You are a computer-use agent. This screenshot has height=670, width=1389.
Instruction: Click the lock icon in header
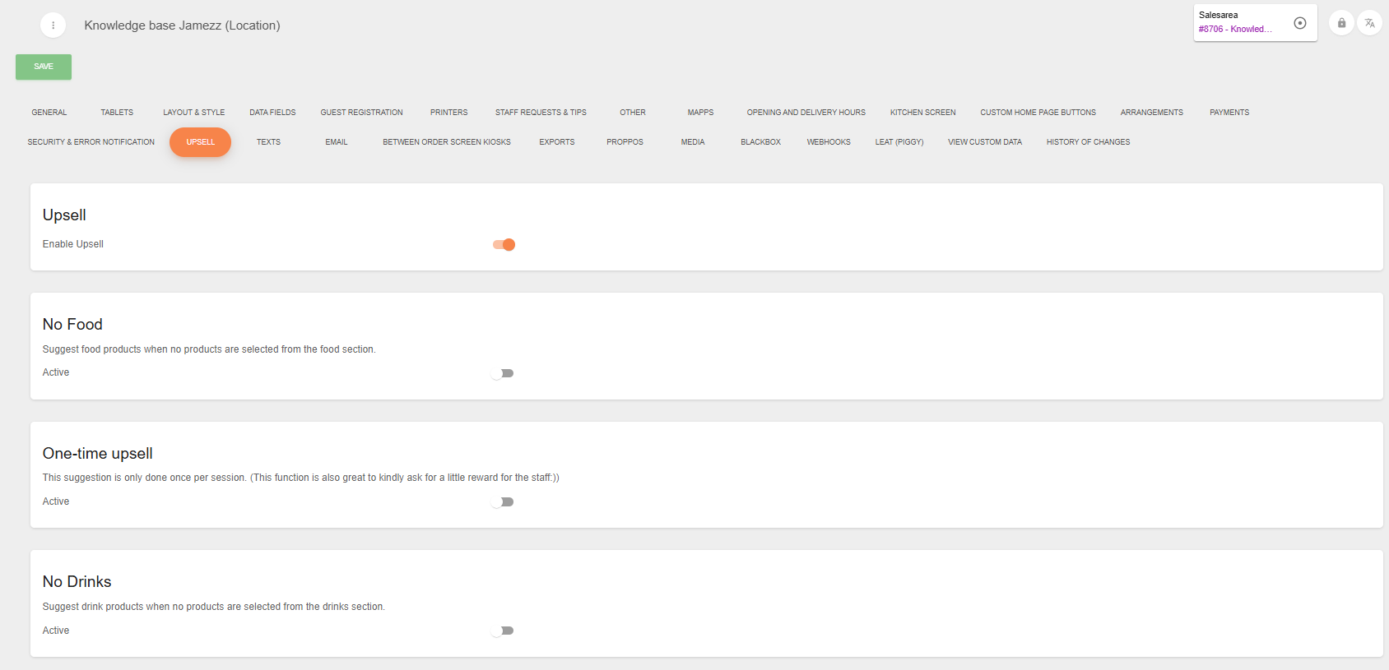click(x=1341, y=23)
